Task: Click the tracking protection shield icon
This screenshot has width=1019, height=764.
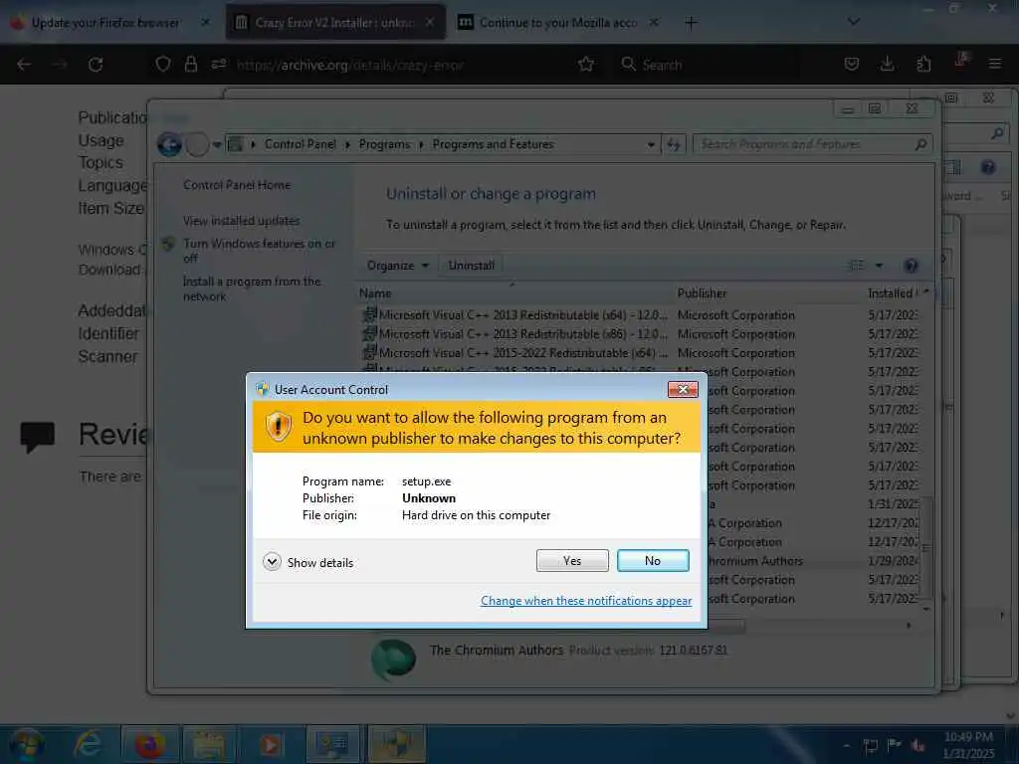Action: [x=162, y=64]
